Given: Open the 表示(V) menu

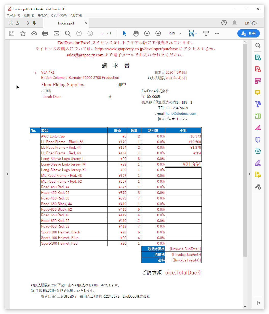Looking at the screenshot, I should (x=43, y=16).
